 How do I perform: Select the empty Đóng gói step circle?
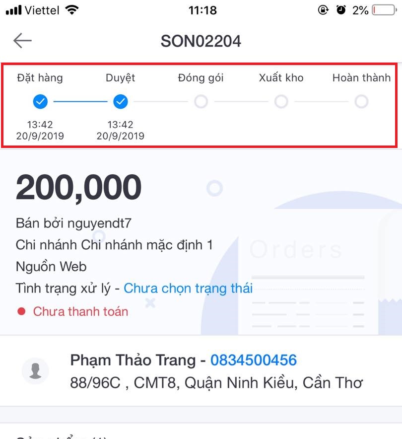coord(201,101)
